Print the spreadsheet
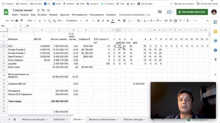 click(x=17, y=20)
